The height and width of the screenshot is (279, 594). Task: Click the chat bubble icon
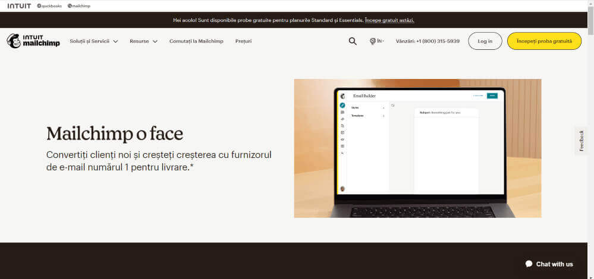529,264
